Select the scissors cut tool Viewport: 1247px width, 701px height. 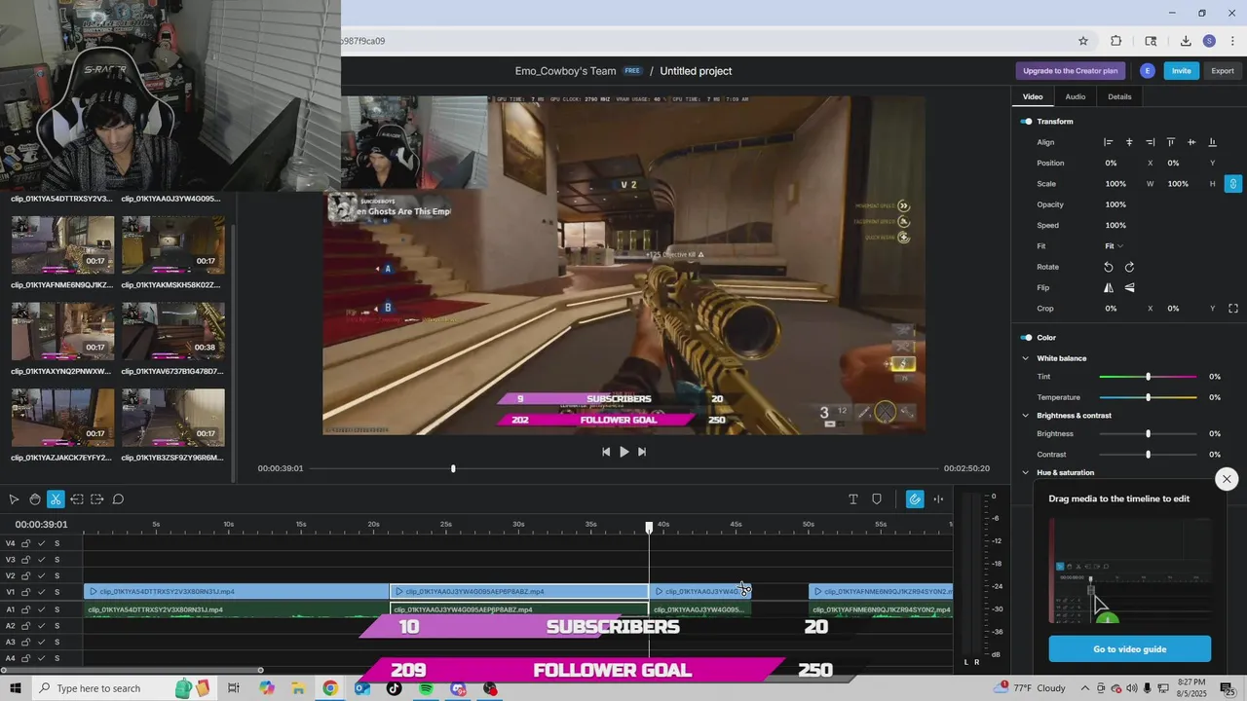pos(56,499)
